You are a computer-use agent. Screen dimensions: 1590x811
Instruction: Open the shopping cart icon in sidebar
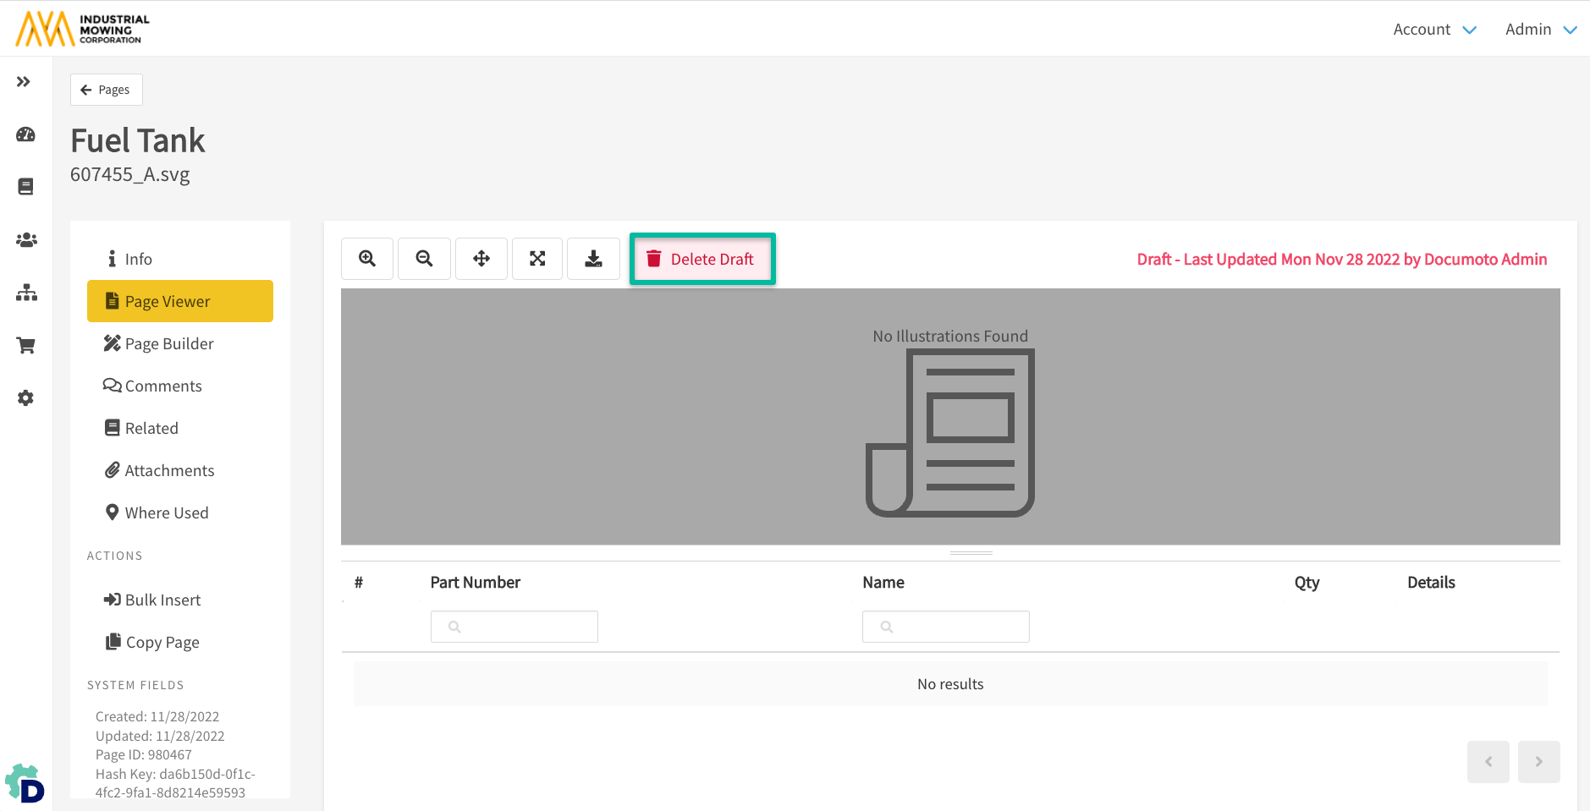(x=26, y=345)
